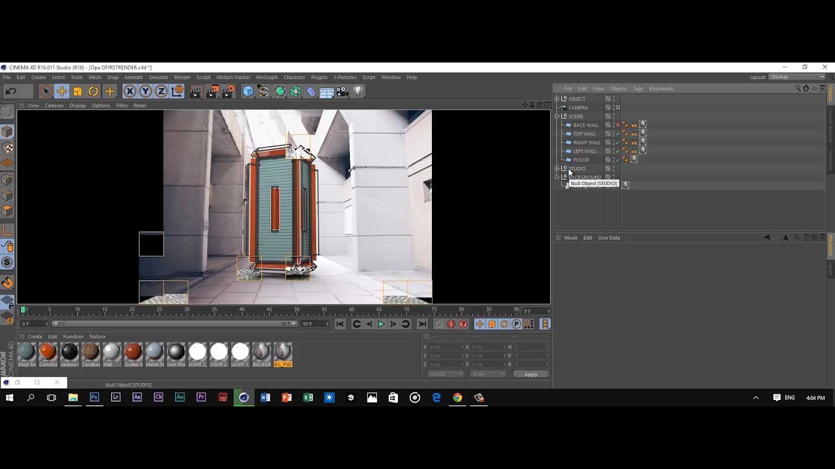The width and height of the screenshot is (835, 469).
Task: Activate the Scale tool
Action: coord(78,92)
